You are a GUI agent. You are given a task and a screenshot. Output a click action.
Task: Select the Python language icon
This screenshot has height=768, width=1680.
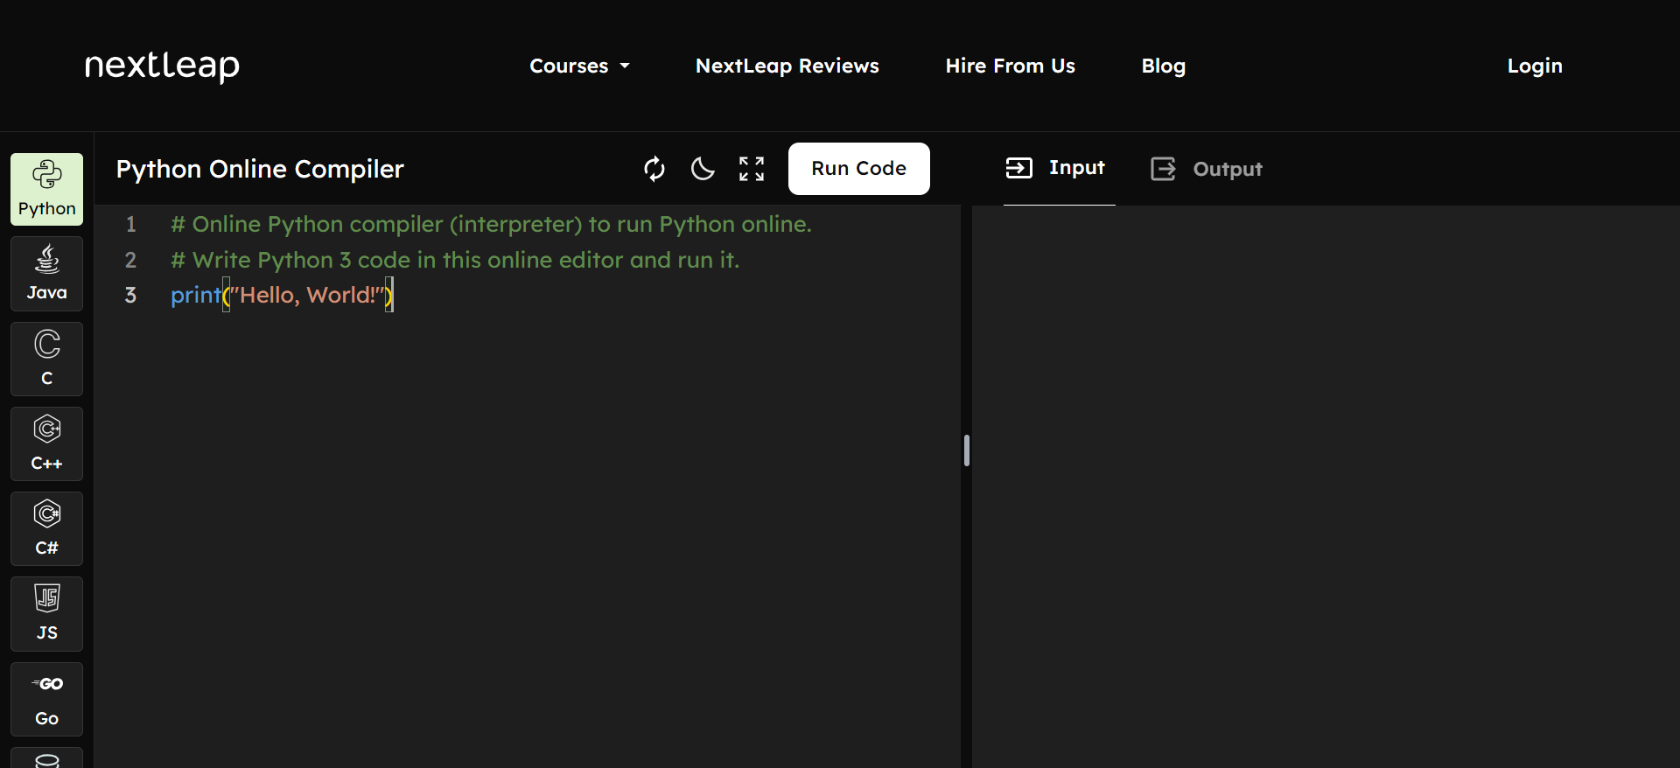click(46, 189)
